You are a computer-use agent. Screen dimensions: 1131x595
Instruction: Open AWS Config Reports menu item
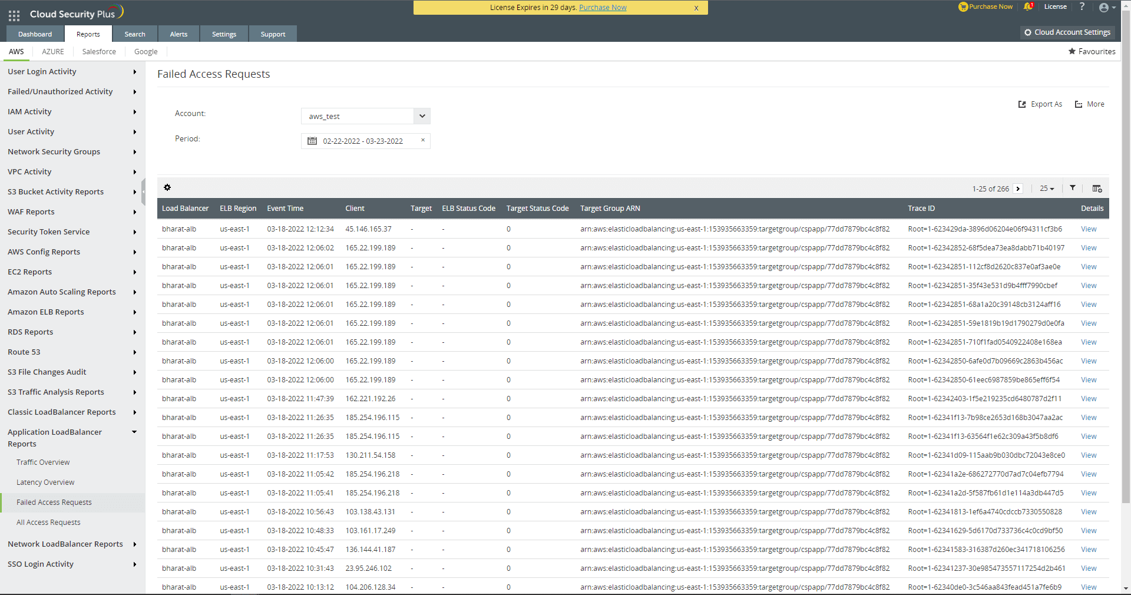coord(72,252)
